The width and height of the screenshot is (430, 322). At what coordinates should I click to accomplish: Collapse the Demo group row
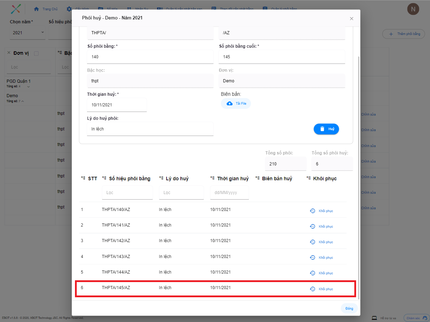(x=23, y=101)
